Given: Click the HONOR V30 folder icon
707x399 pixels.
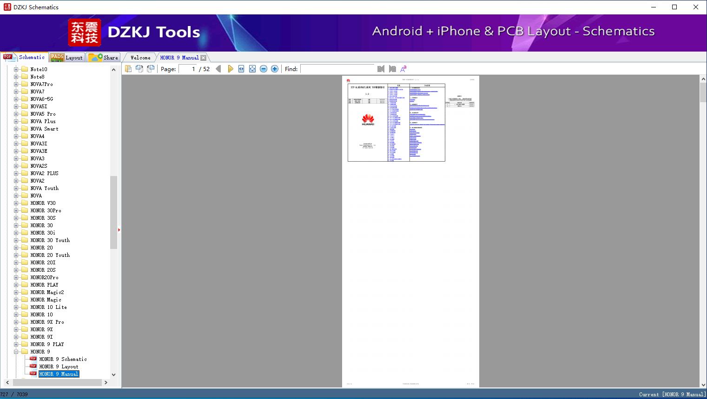Looking at the screenshot, I should pos(25,203).
